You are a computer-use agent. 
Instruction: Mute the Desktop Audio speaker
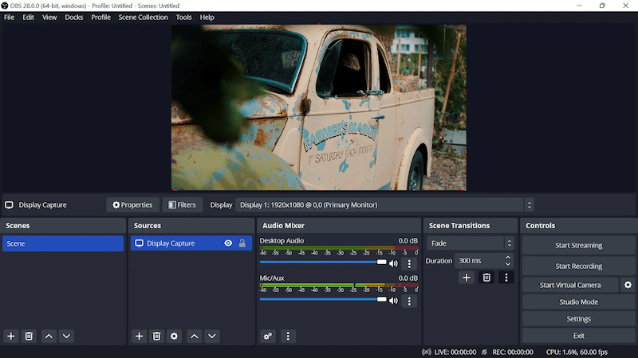(393, 263)
